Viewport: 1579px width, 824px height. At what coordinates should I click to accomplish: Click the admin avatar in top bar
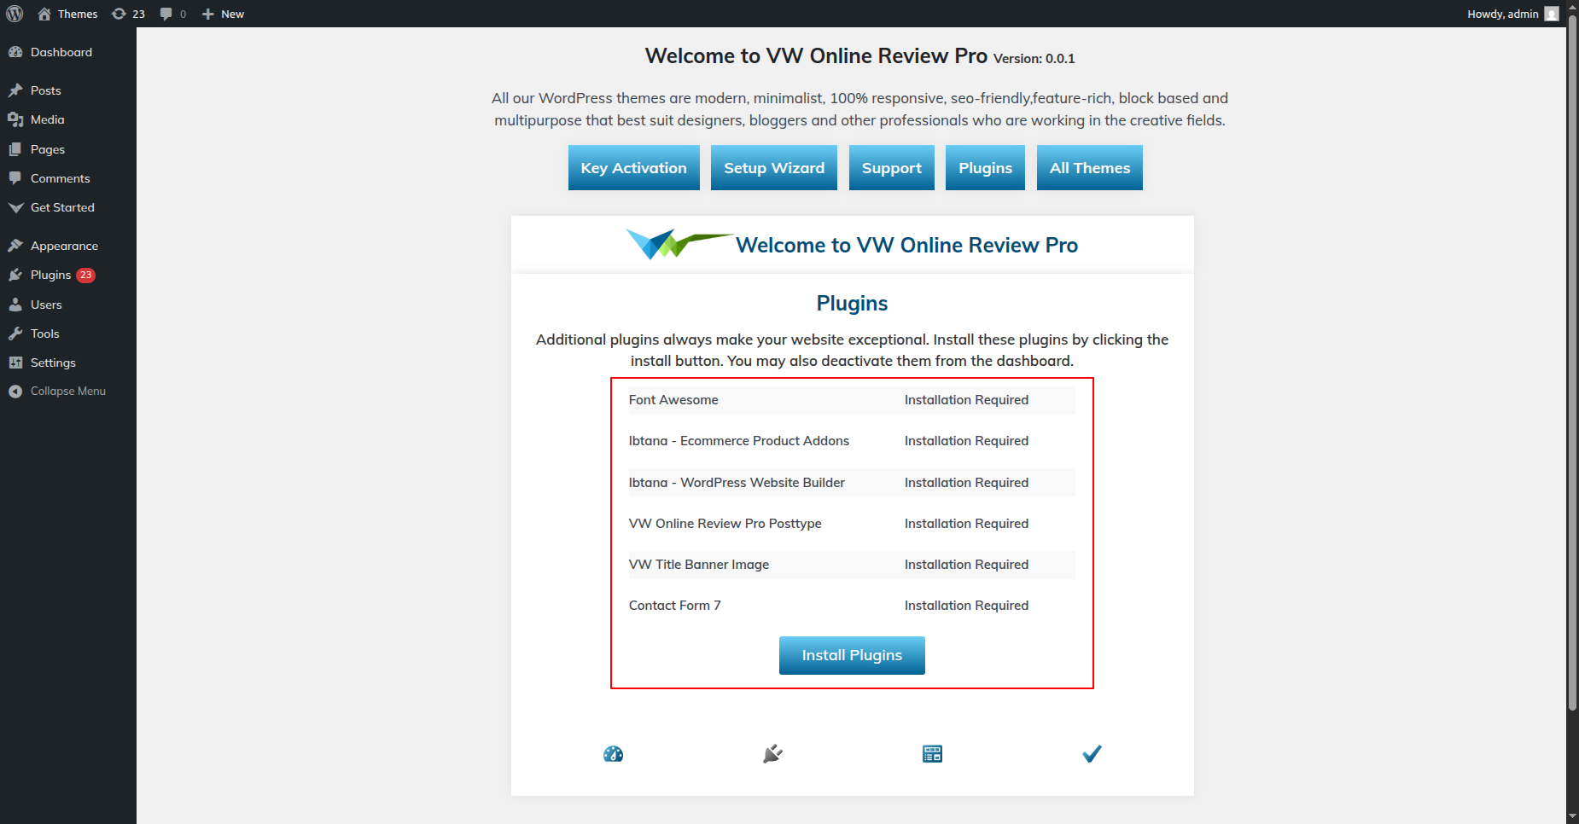[1552, 14]
